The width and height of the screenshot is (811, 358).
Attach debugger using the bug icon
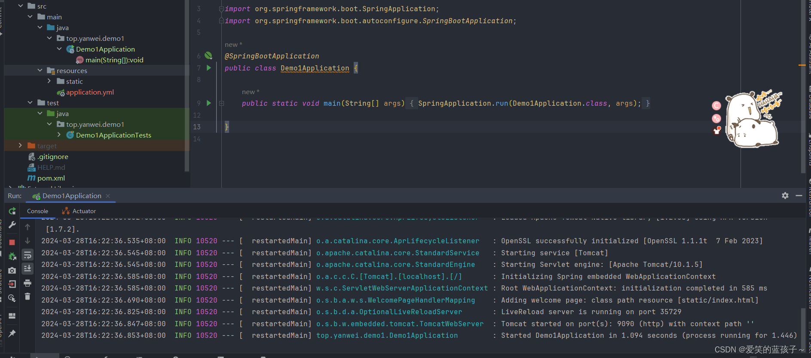(x=12, y=257)
